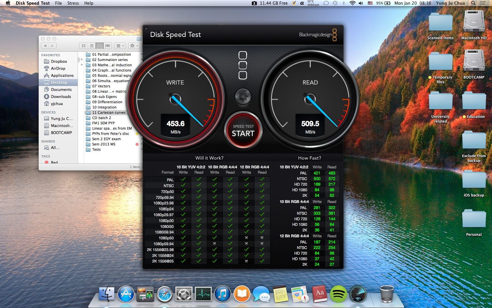Launch Spotify from the Dock
This screenshot has width=492, height=308.
(x=339, y=294)
